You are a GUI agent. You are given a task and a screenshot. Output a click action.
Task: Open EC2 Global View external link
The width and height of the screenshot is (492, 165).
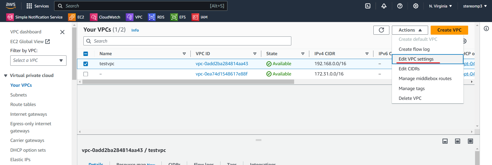(30, 42)
